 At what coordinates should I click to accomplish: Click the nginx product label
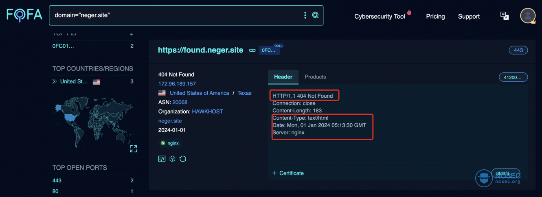tap(173, 143)
